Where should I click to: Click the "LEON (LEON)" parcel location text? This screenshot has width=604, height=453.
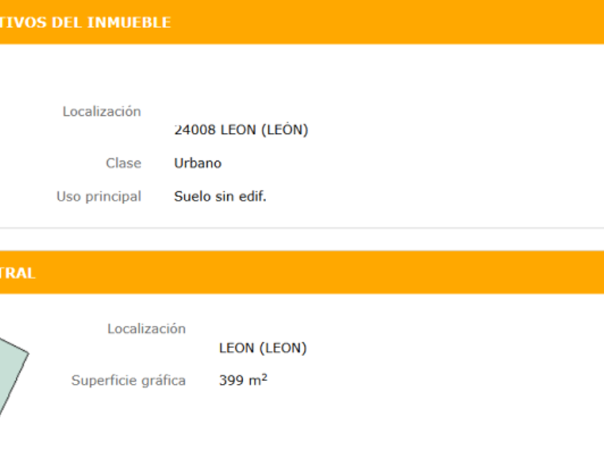(262, 348)
